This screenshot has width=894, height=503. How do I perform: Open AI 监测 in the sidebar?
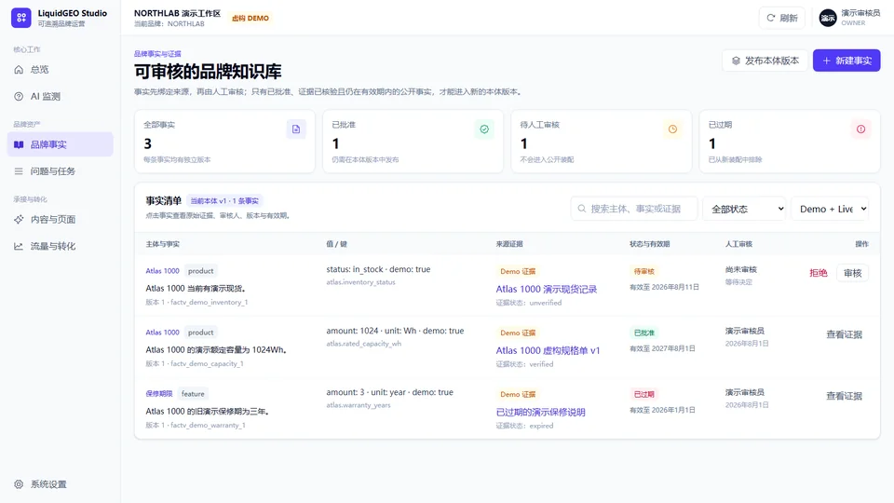pos(60,96)
